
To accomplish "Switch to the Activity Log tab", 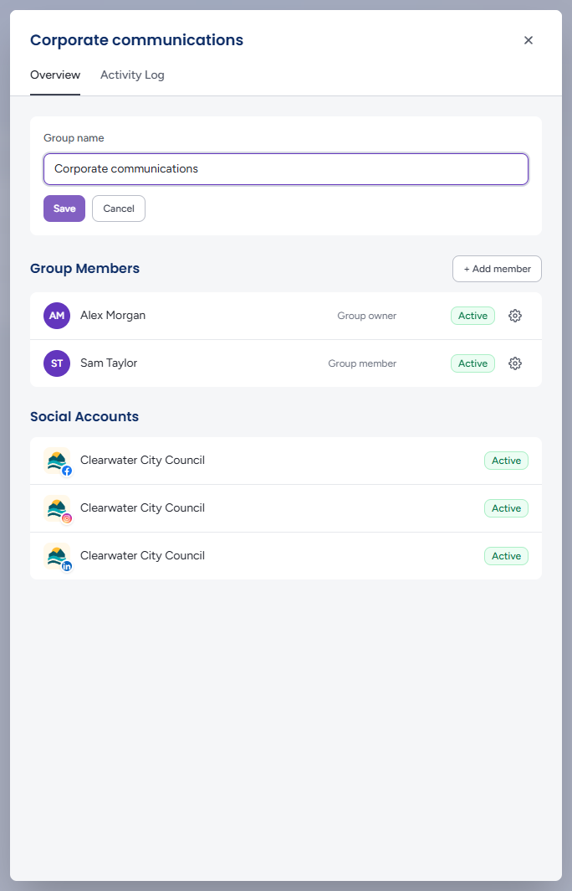I will 132,75.
